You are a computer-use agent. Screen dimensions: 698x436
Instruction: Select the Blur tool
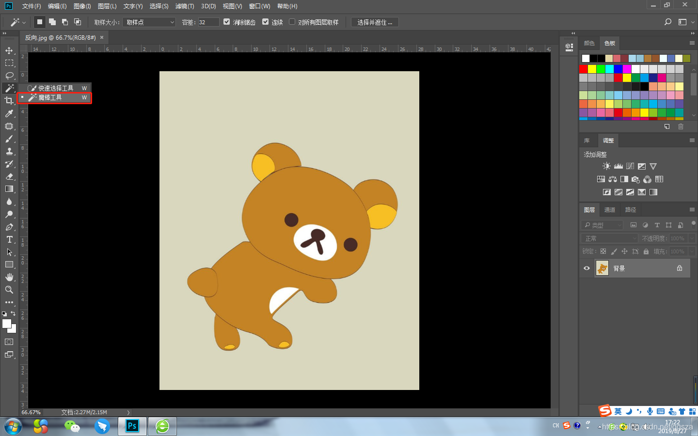(x=9, y=202)
